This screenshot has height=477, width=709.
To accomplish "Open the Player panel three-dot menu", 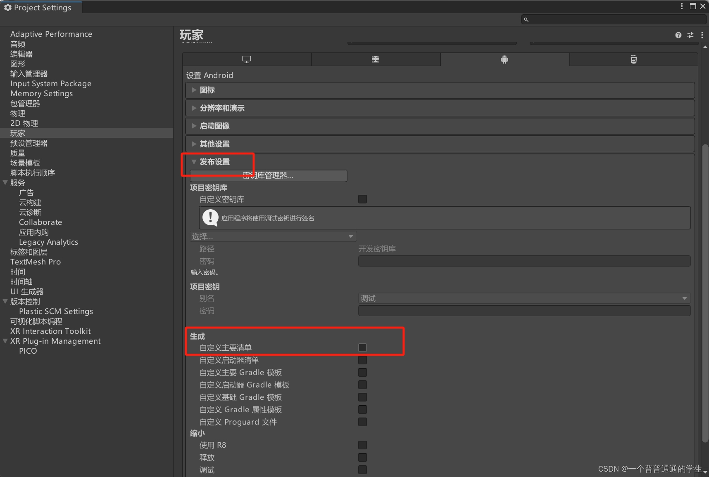I will [x=702, y=35].
